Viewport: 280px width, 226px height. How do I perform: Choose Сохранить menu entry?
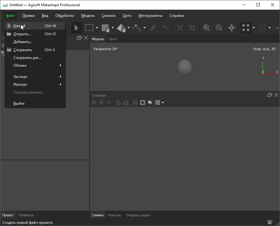pos(35,50)
